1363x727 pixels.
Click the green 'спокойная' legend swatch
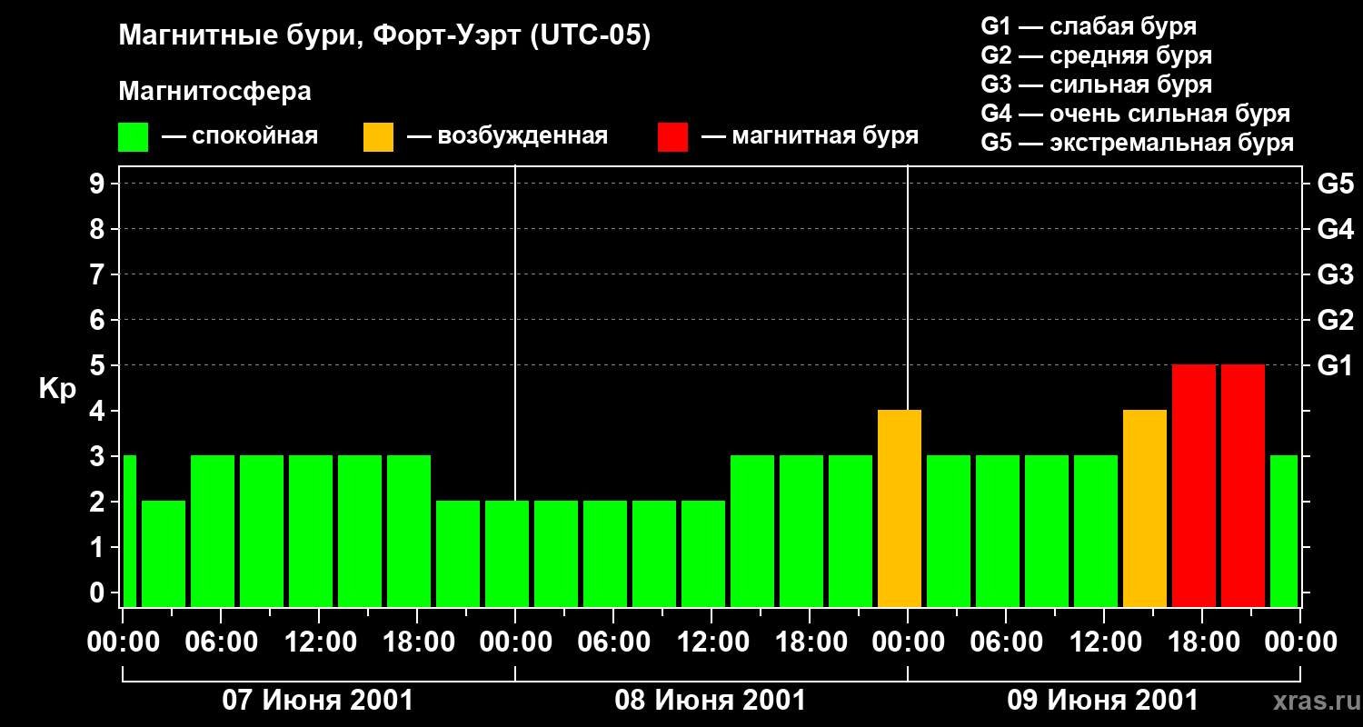[134, 137]
